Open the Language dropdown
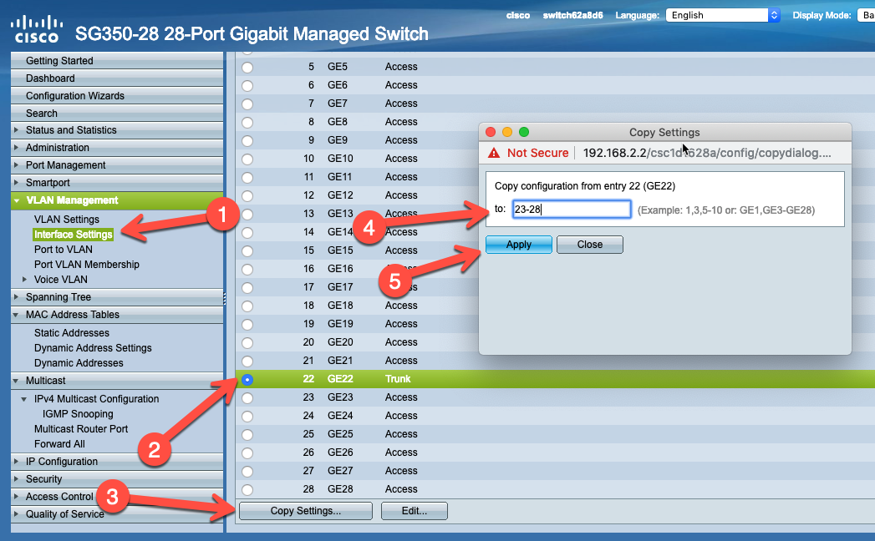 point(723,15)
